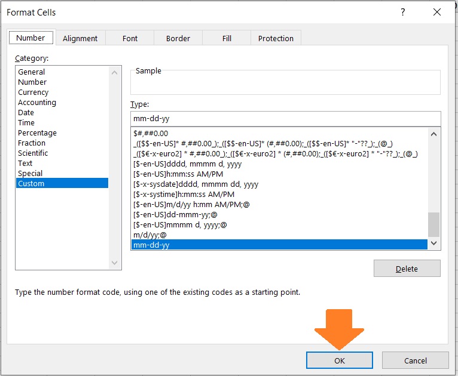Open the Protection tab
Screen dimensions: 458x376
point(276,38)
